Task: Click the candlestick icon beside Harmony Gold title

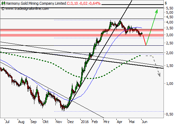Action: (x=3, y=3)
